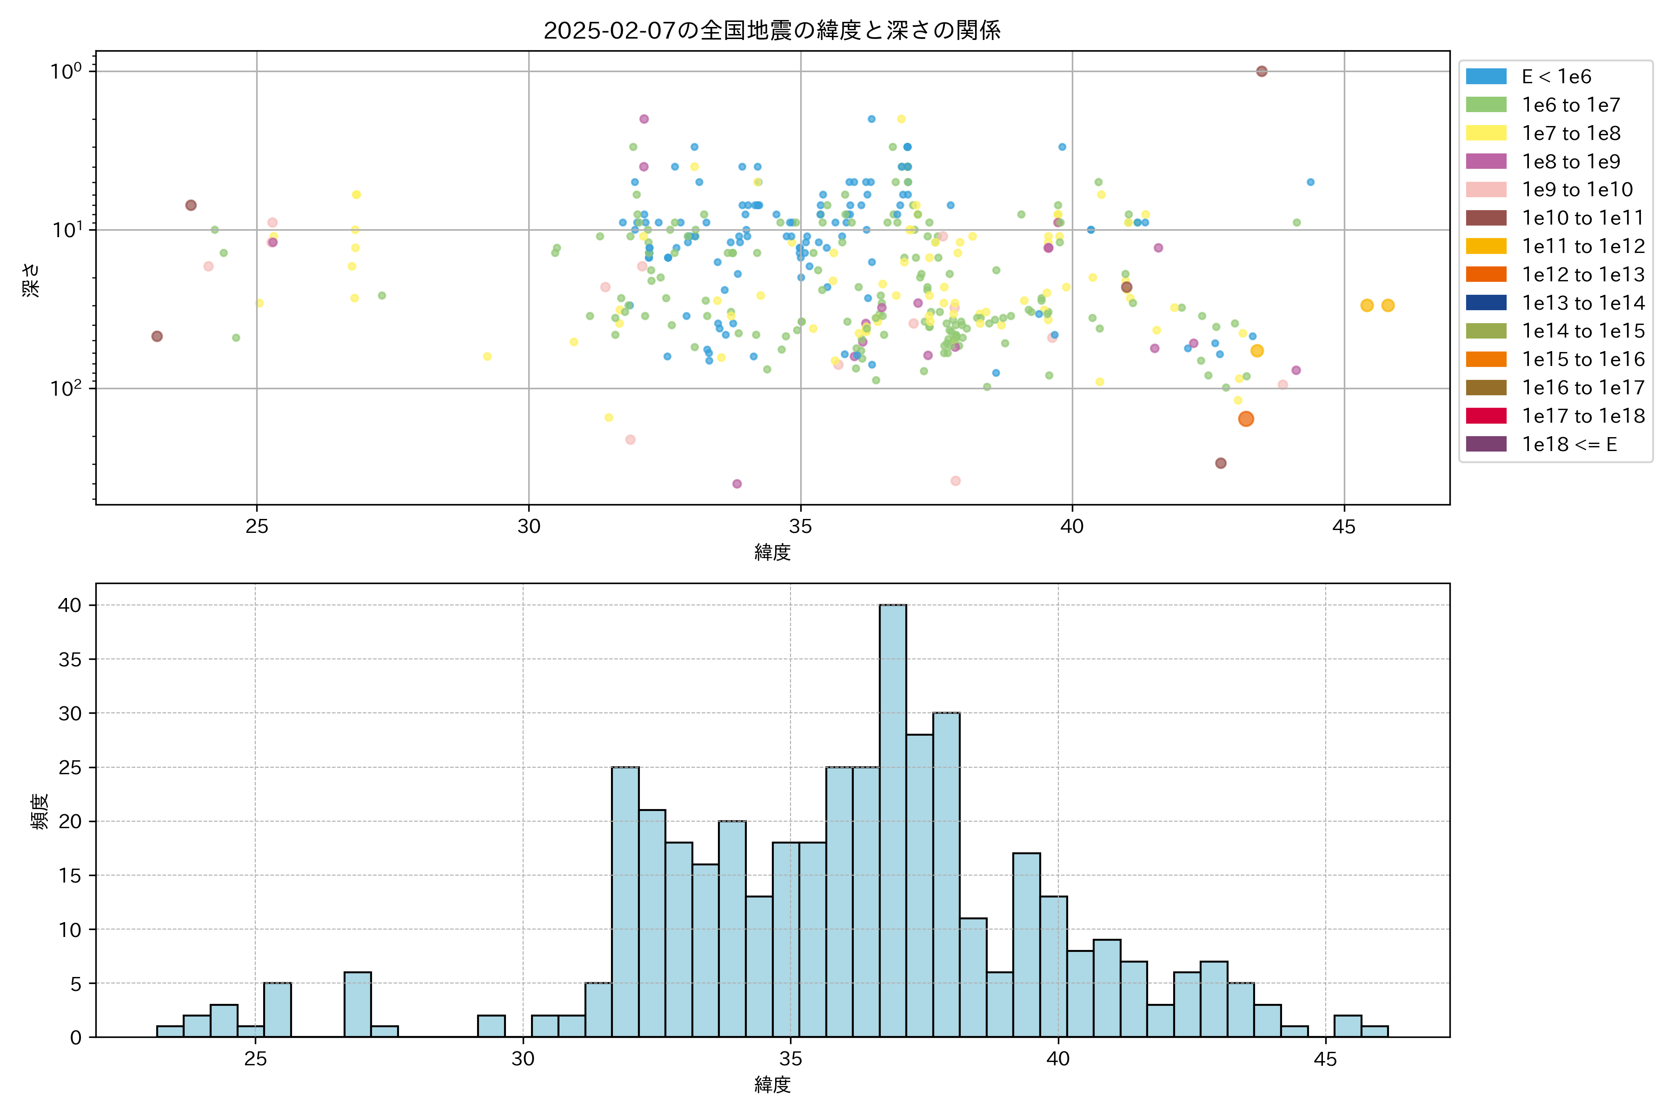Click the '緯度' x-axis label under histogram
Screen dimensions: 1674x1116
pyautogui.click(x=772, y=1085)
